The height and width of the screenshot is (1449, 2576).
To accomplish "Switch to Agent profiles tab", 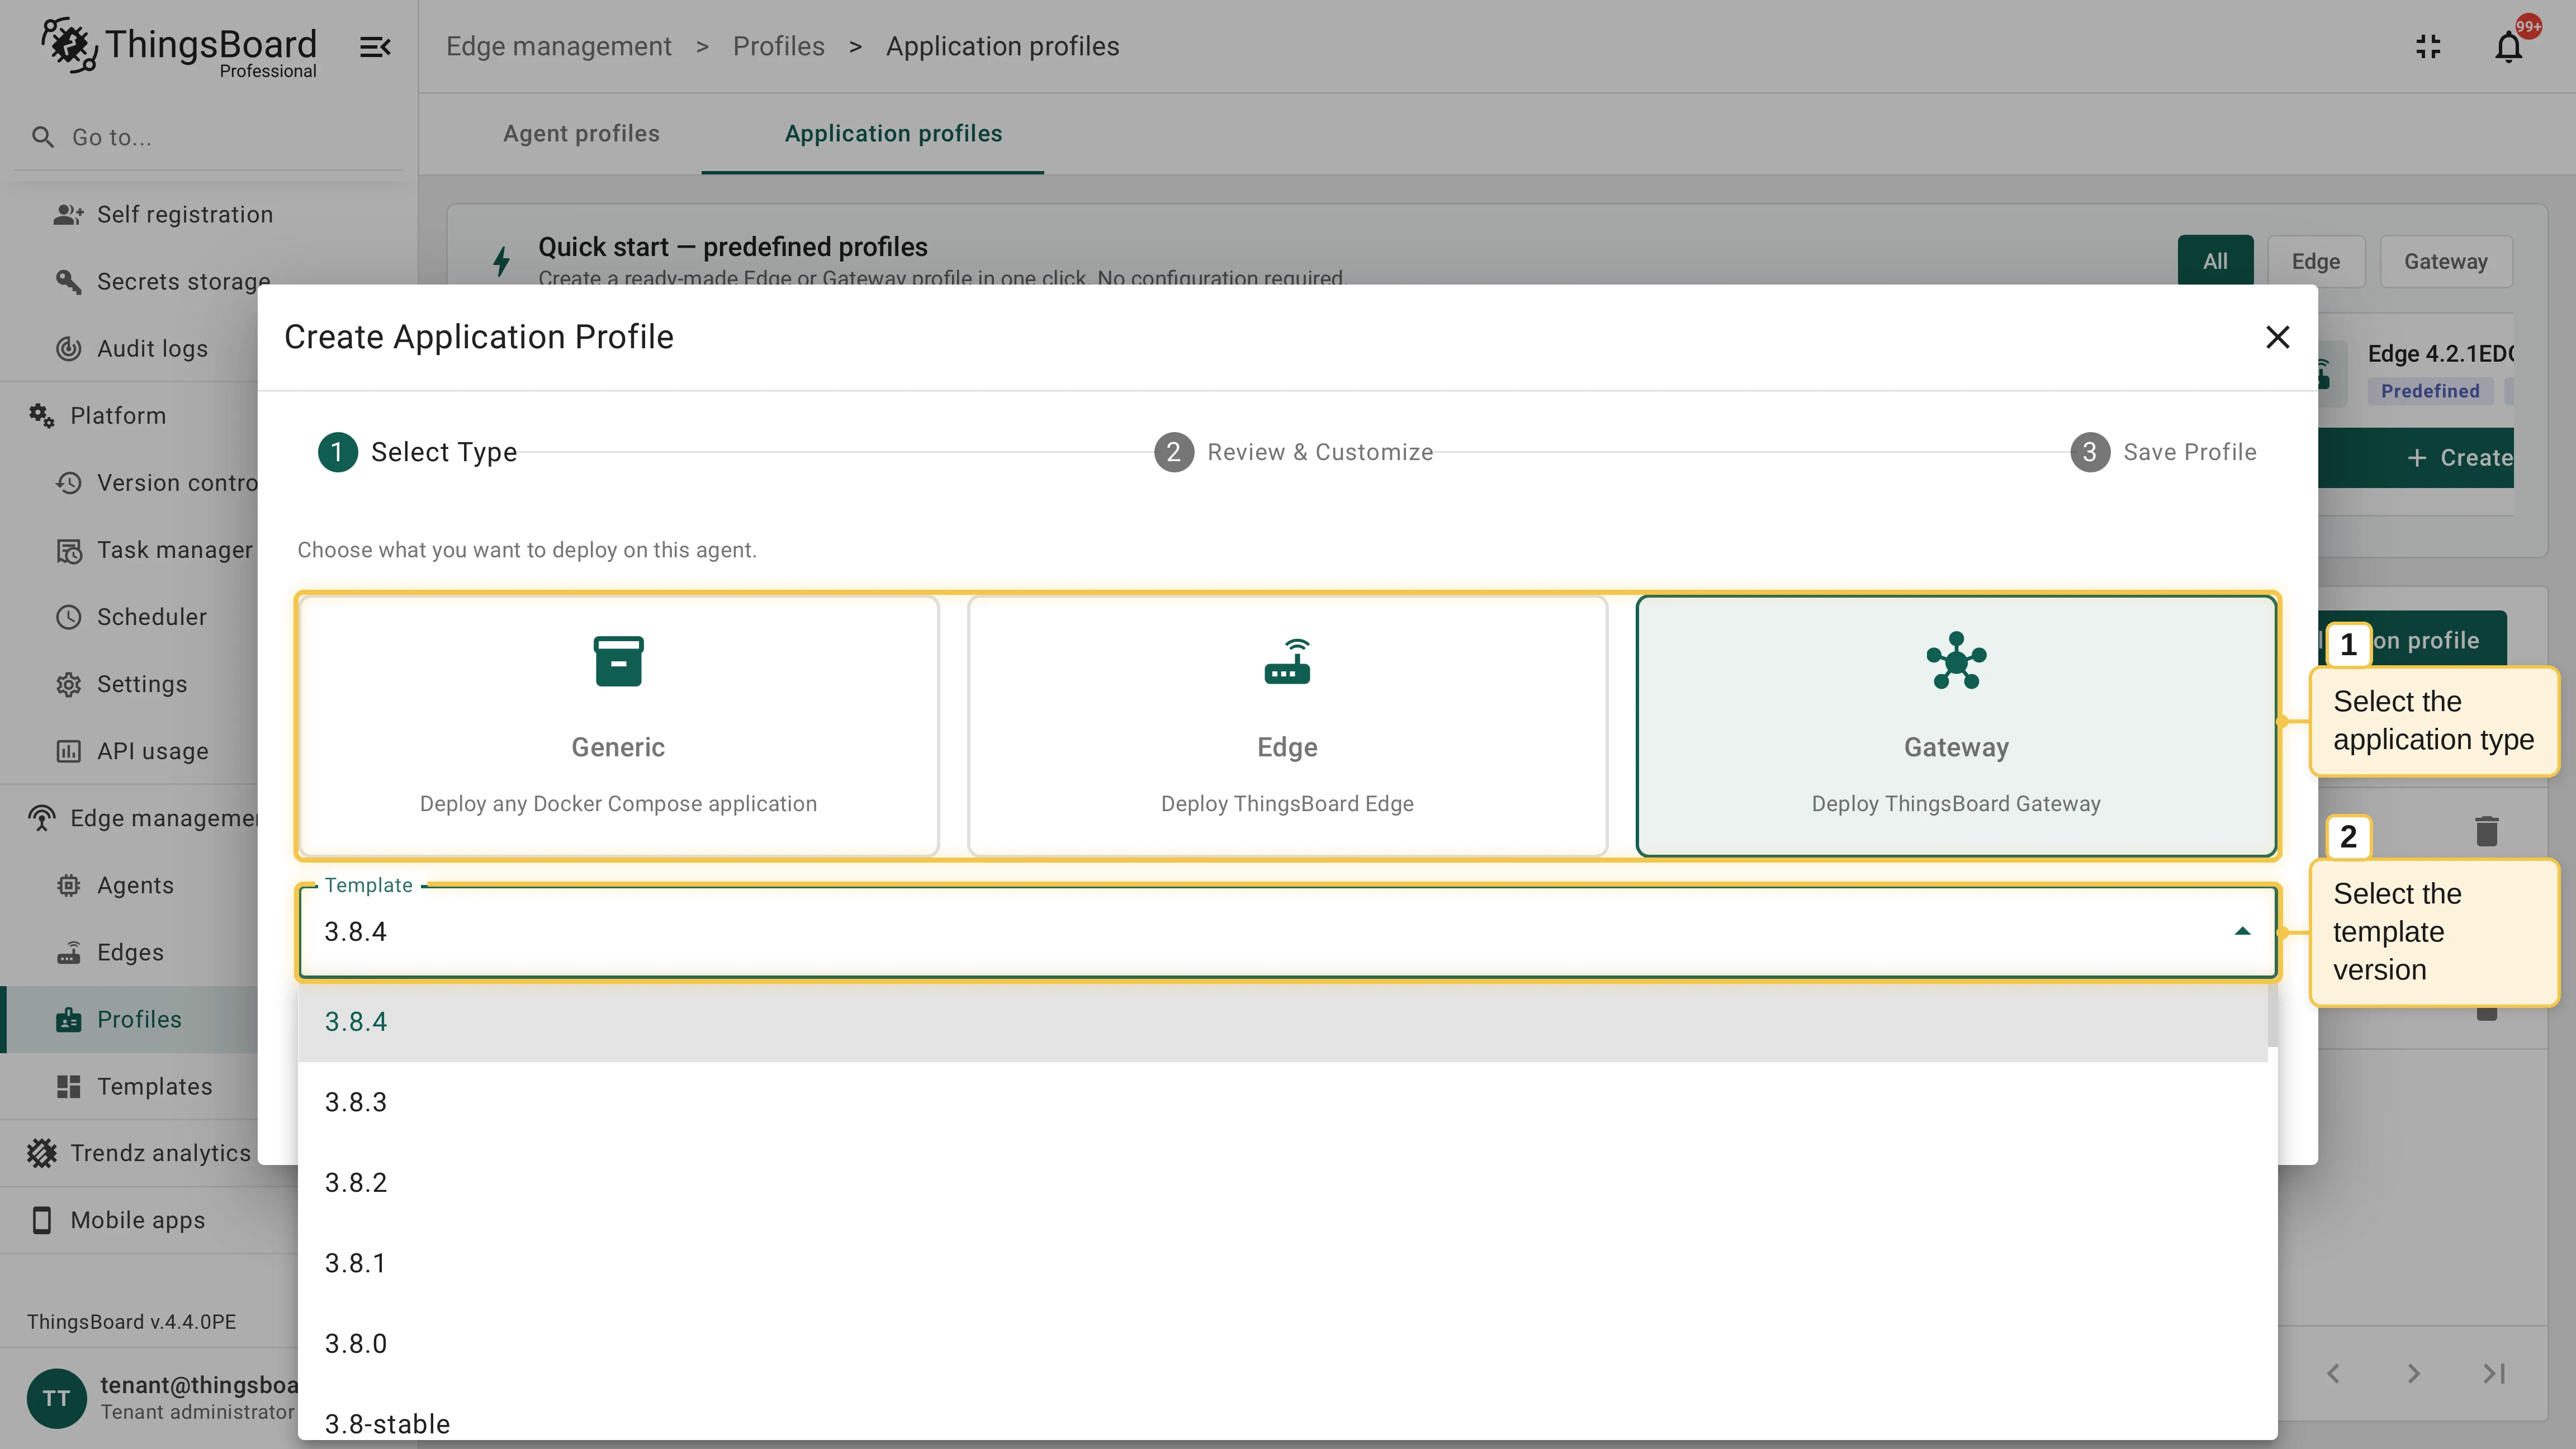I will pyautogui.click(x=581, y=134).
